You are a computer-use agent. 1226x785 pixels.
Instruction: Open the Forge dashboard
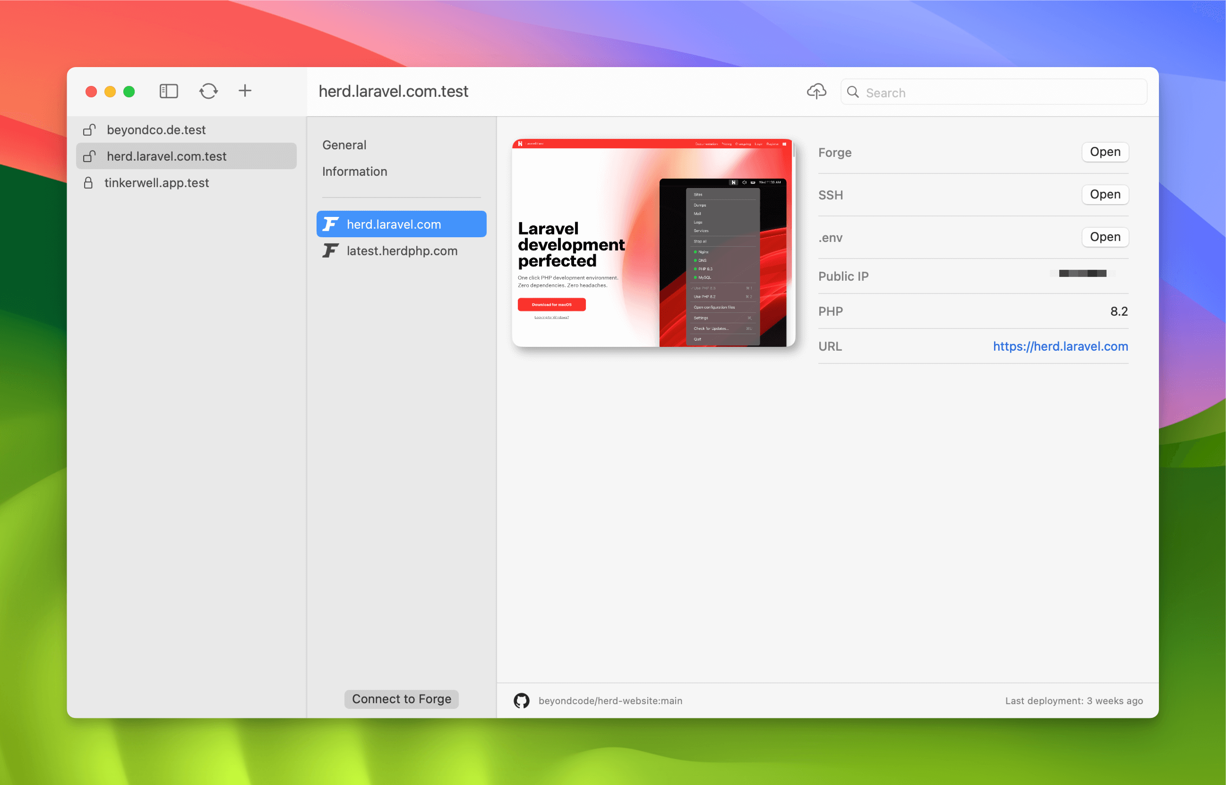(x=1105, y=152)
